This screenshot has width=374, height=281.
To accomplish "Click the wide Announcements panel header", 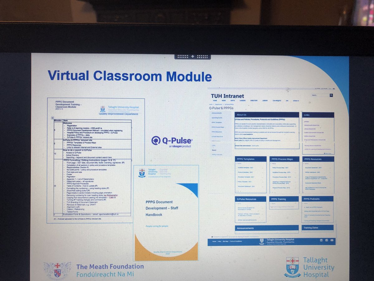I will (x=266, y=228).
